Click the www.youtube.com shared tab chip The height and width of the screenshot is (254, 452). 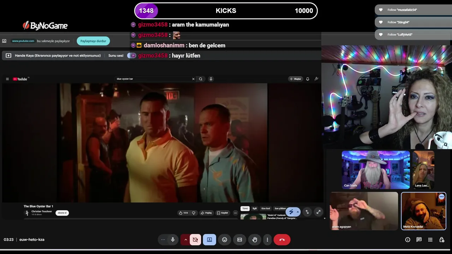(23, 41)
